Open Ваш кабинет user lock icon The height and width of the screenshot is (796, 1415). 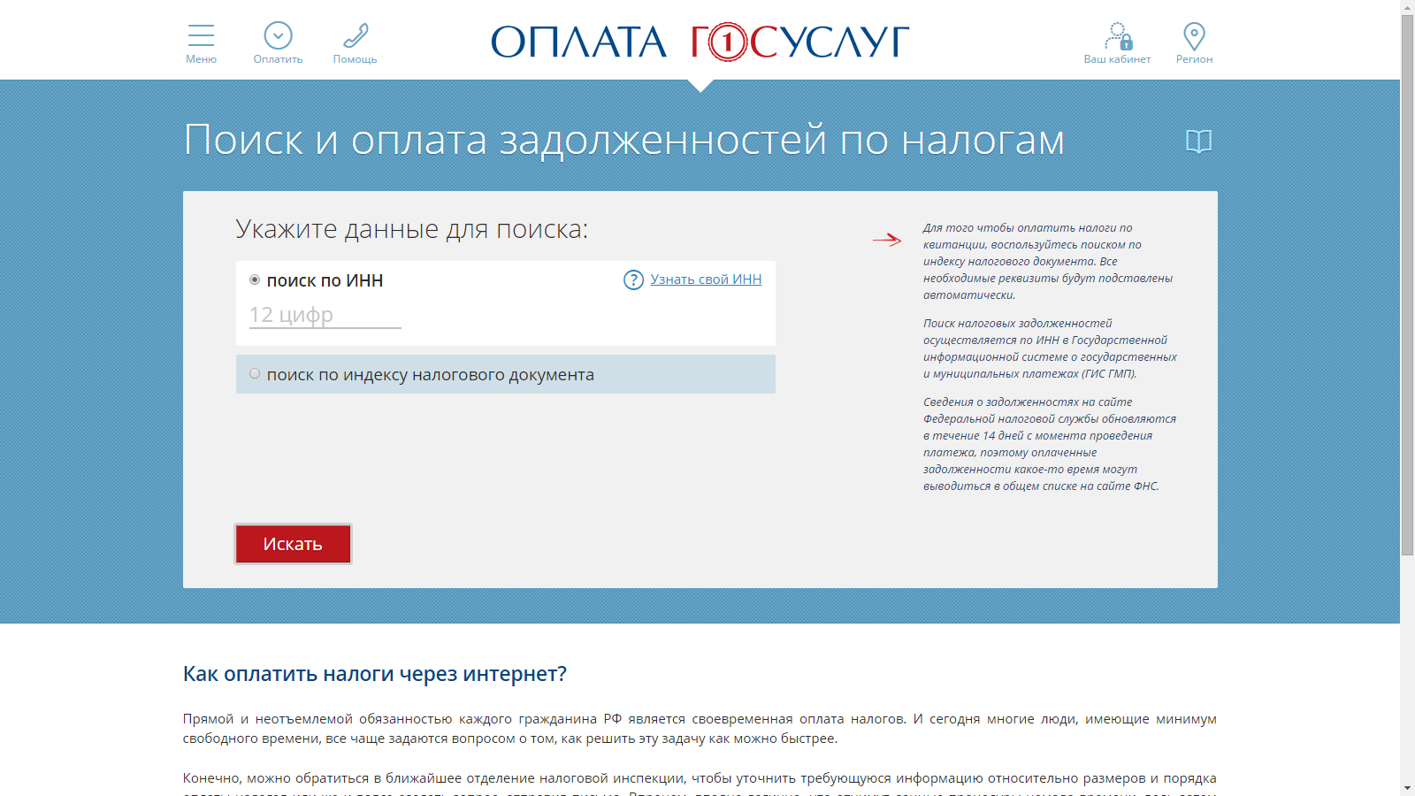[x=1118, y=36]
